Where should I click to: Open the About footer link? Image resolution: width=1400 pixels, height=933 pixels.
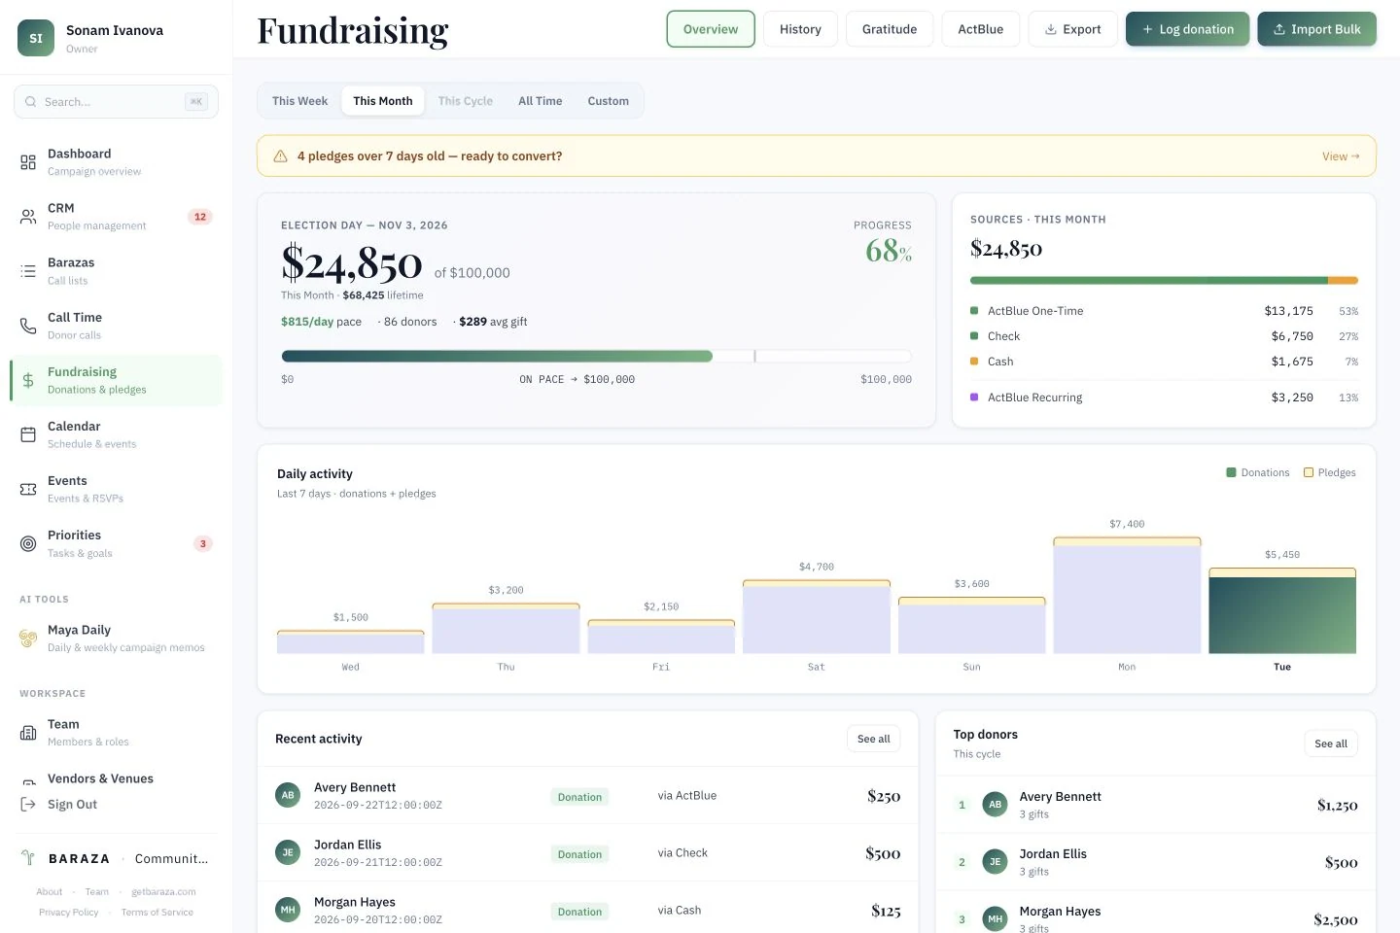pyautogui.click(x=49, y=891)
